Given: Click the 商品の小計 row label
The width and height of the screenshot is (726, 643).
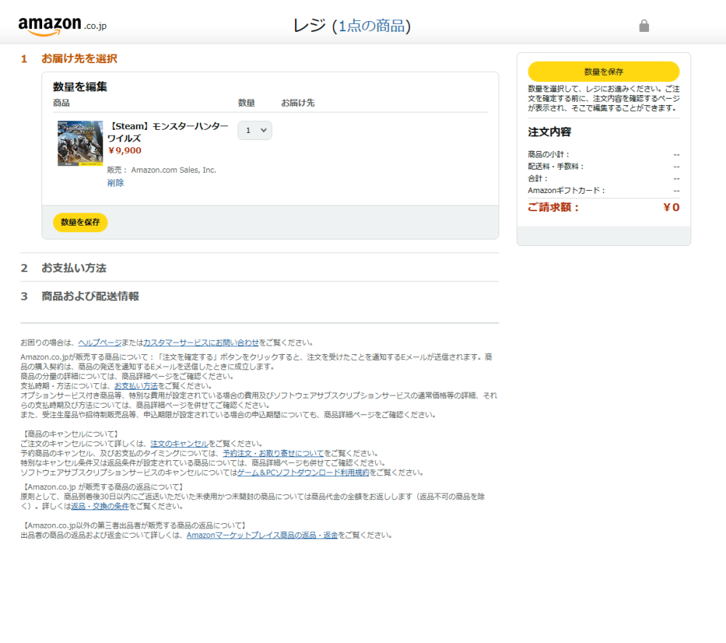Looking at the screenshot, I should (548, 155).
